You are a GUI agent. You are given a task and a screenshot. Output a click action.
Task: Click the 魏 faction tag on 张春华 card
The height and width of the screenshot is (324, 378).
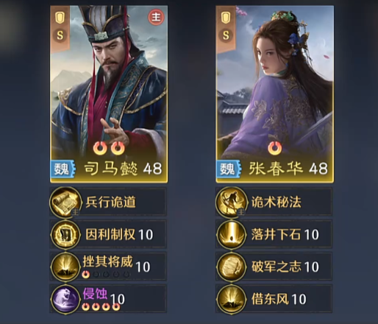pyautogui.click(x=229, y=169)
